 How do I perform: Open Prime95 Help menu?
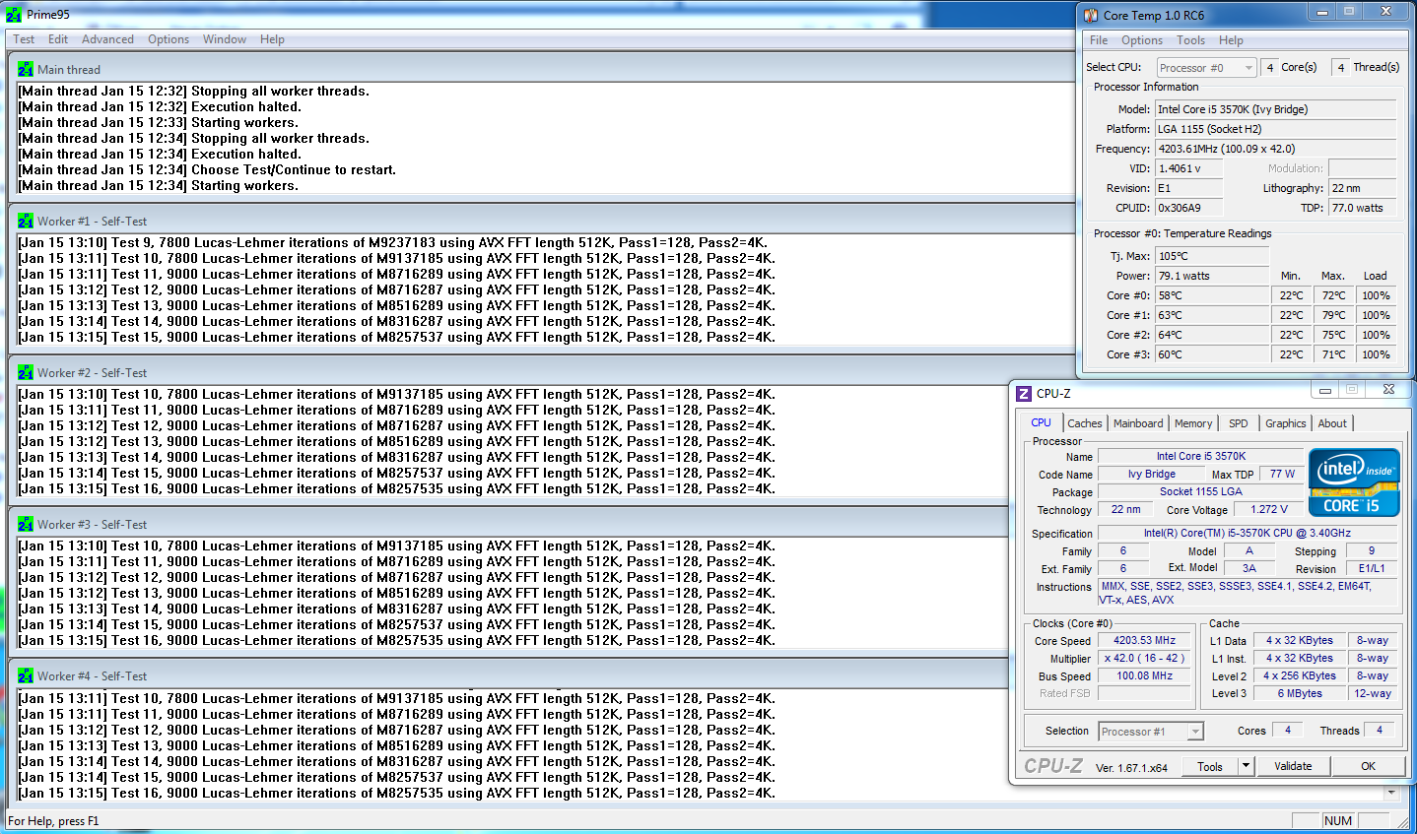click(x=272, y=39)
